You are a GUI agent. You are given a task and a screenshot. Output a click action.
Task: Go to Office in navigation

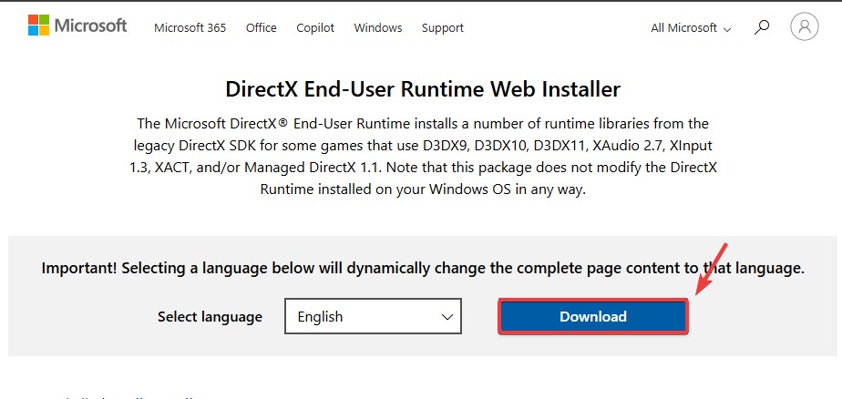261,28
